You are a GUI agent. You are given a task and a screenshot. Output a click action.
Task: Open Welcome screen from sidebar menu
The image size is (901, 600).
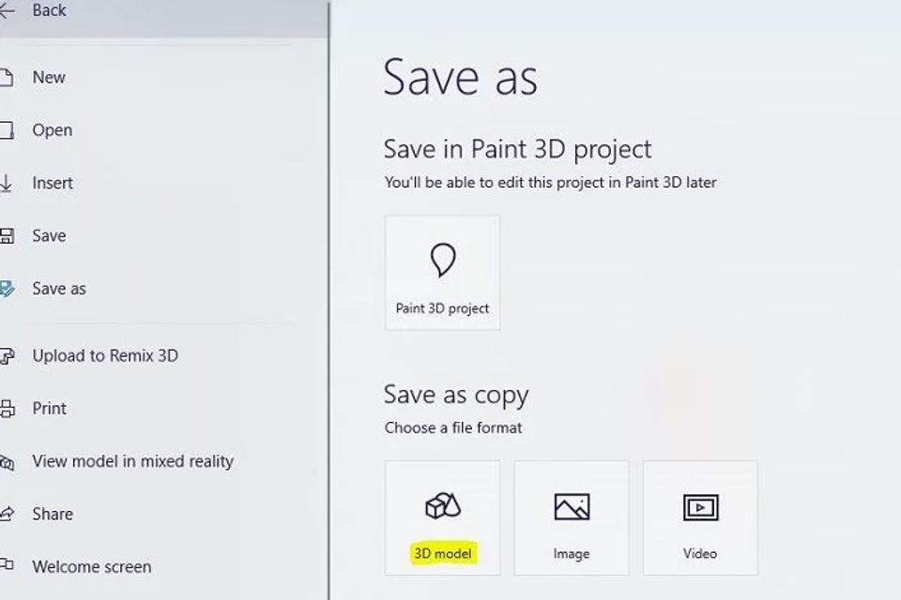point(91,567)
